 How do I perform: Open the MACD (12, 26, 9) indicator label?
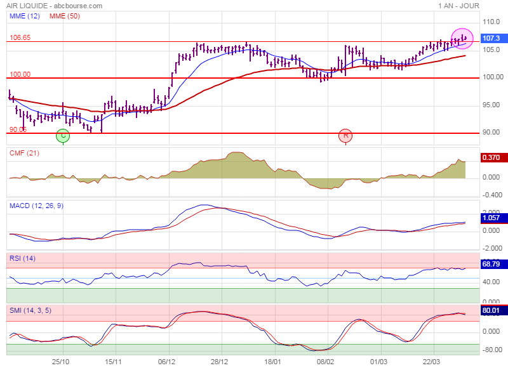point(36,206)
